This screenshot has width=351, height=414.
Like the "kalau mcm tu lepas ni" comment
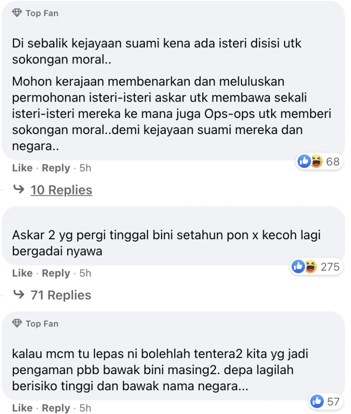pyautogui.click(x=22, y=408)
